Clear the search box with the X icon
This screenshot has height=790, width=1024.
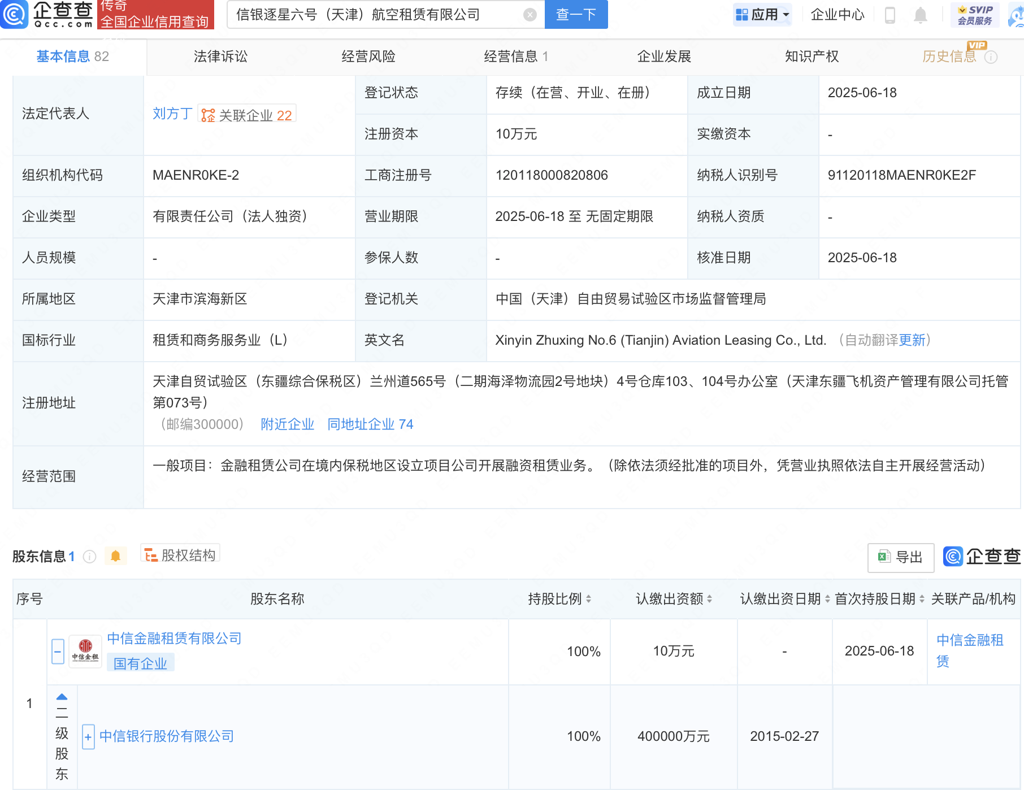click(530, 15)
